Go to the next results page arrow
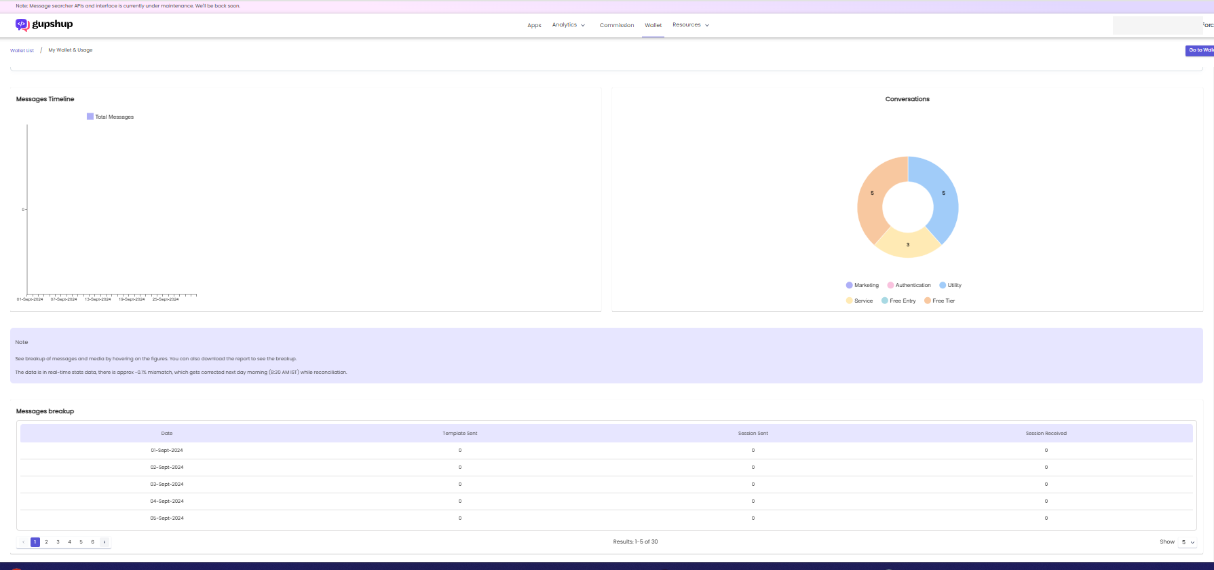 click(x=104, y=542)
